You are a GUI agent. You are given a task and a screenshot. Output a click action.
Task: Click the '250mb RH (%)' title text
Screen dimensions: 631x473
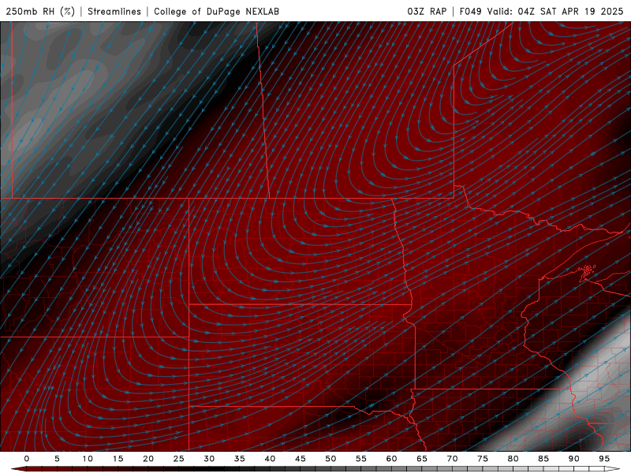coord(40,11)
